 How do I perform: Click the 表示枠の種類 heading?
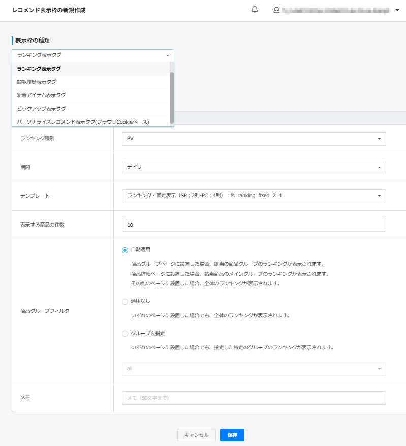[33, 41]
